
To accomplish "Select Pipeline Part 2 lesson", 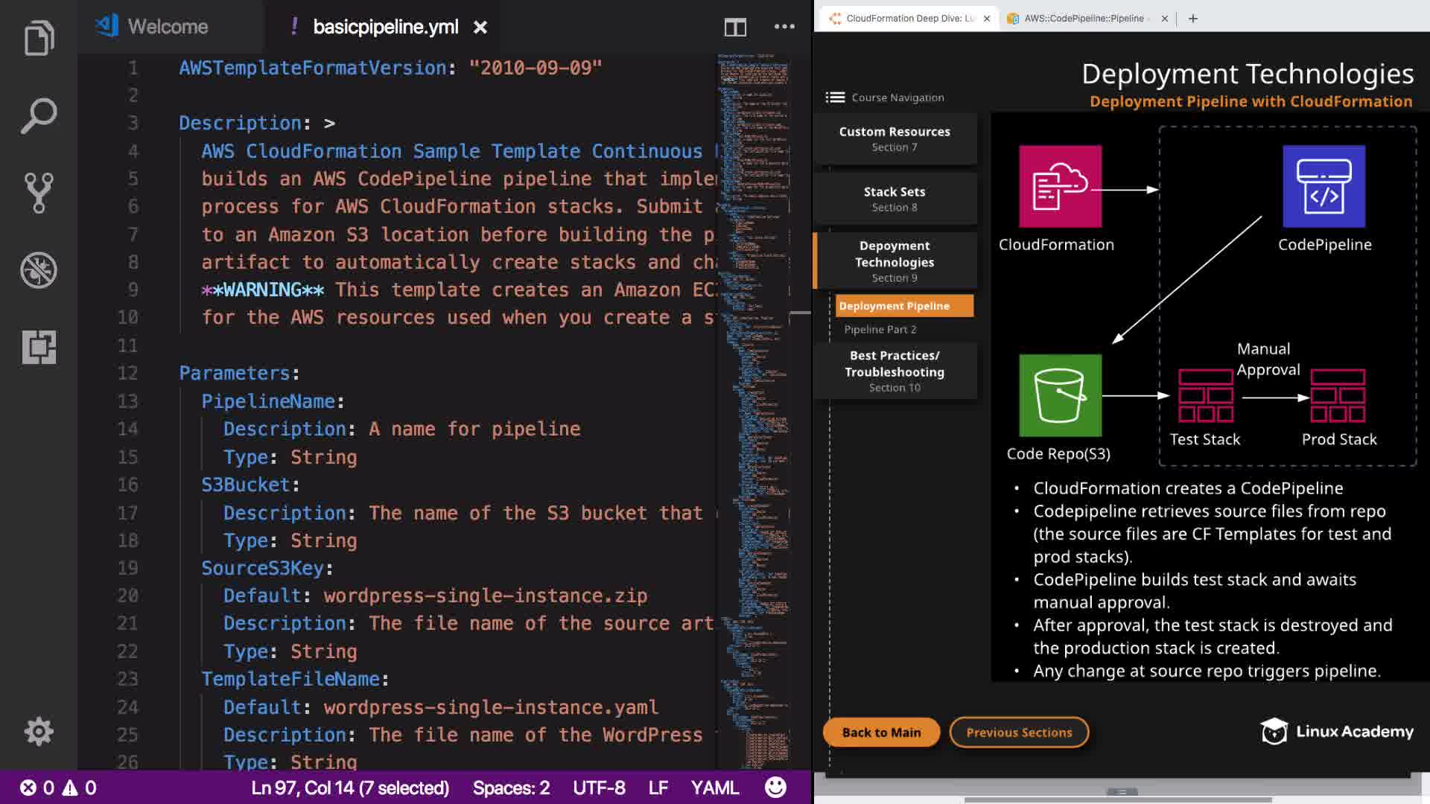I will point(880,329).
